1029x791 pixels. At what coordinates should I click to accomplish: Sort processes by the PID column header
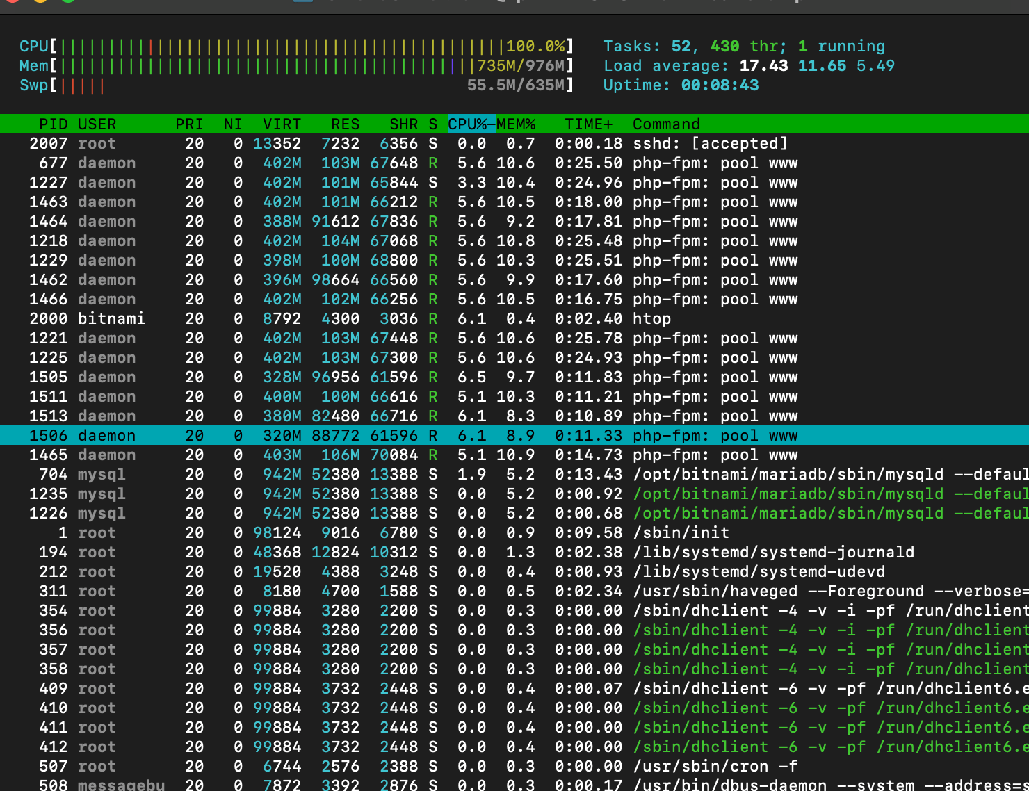53,124
